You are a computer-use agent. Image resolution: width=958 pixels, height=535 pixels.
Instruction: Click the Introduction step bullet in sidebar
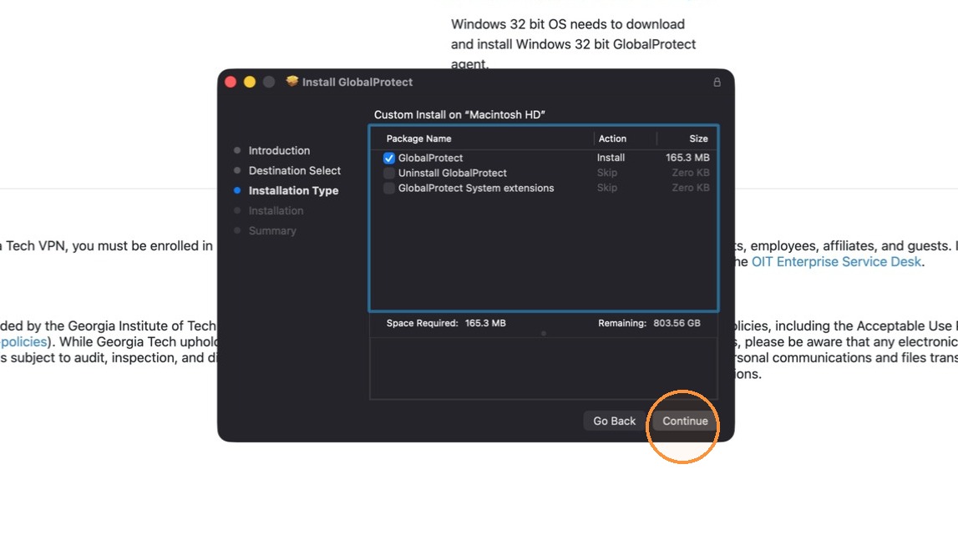237,150
